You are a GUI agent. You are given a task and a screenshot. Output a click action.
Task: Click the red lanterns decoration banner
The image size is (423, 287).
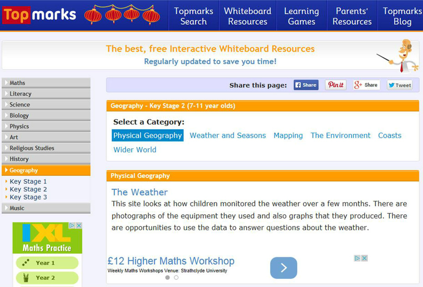pos(122,14)
